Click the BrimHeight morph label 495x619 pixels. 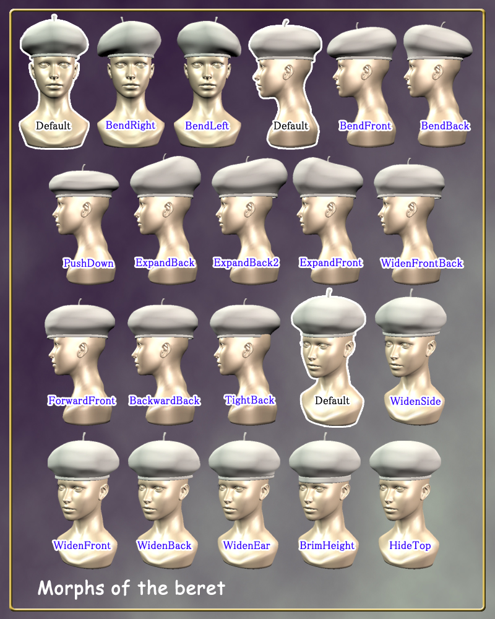click(327, 545)
